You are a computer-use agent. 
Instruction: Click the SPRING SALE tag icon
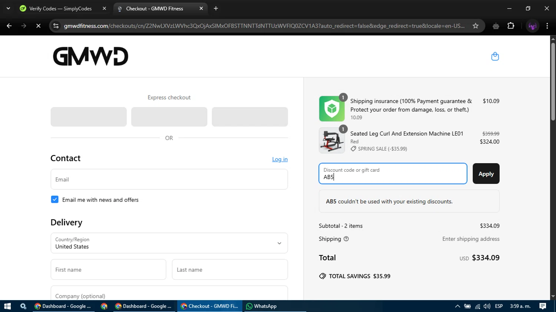coord(353,149)
